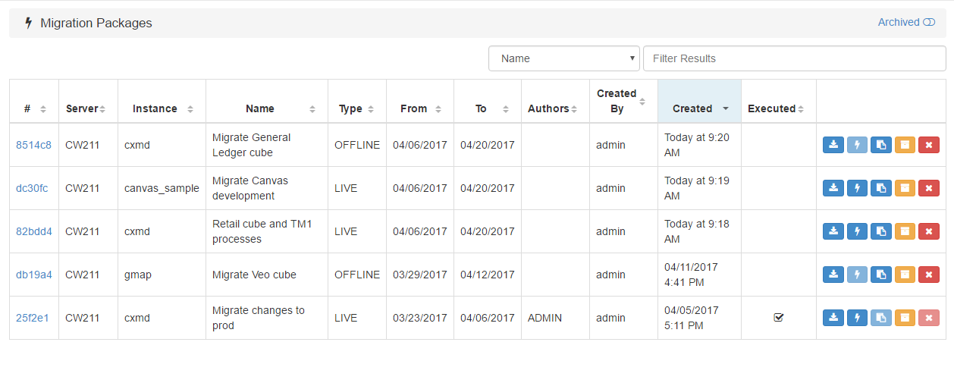Open package link 82bdd4
This screenshot has height=383, width=954.
pos(34,231)
